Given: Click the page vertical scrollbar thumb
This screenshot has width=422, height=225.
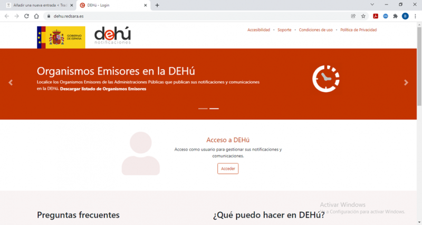Looking at the screenshot, I should 419,66.
